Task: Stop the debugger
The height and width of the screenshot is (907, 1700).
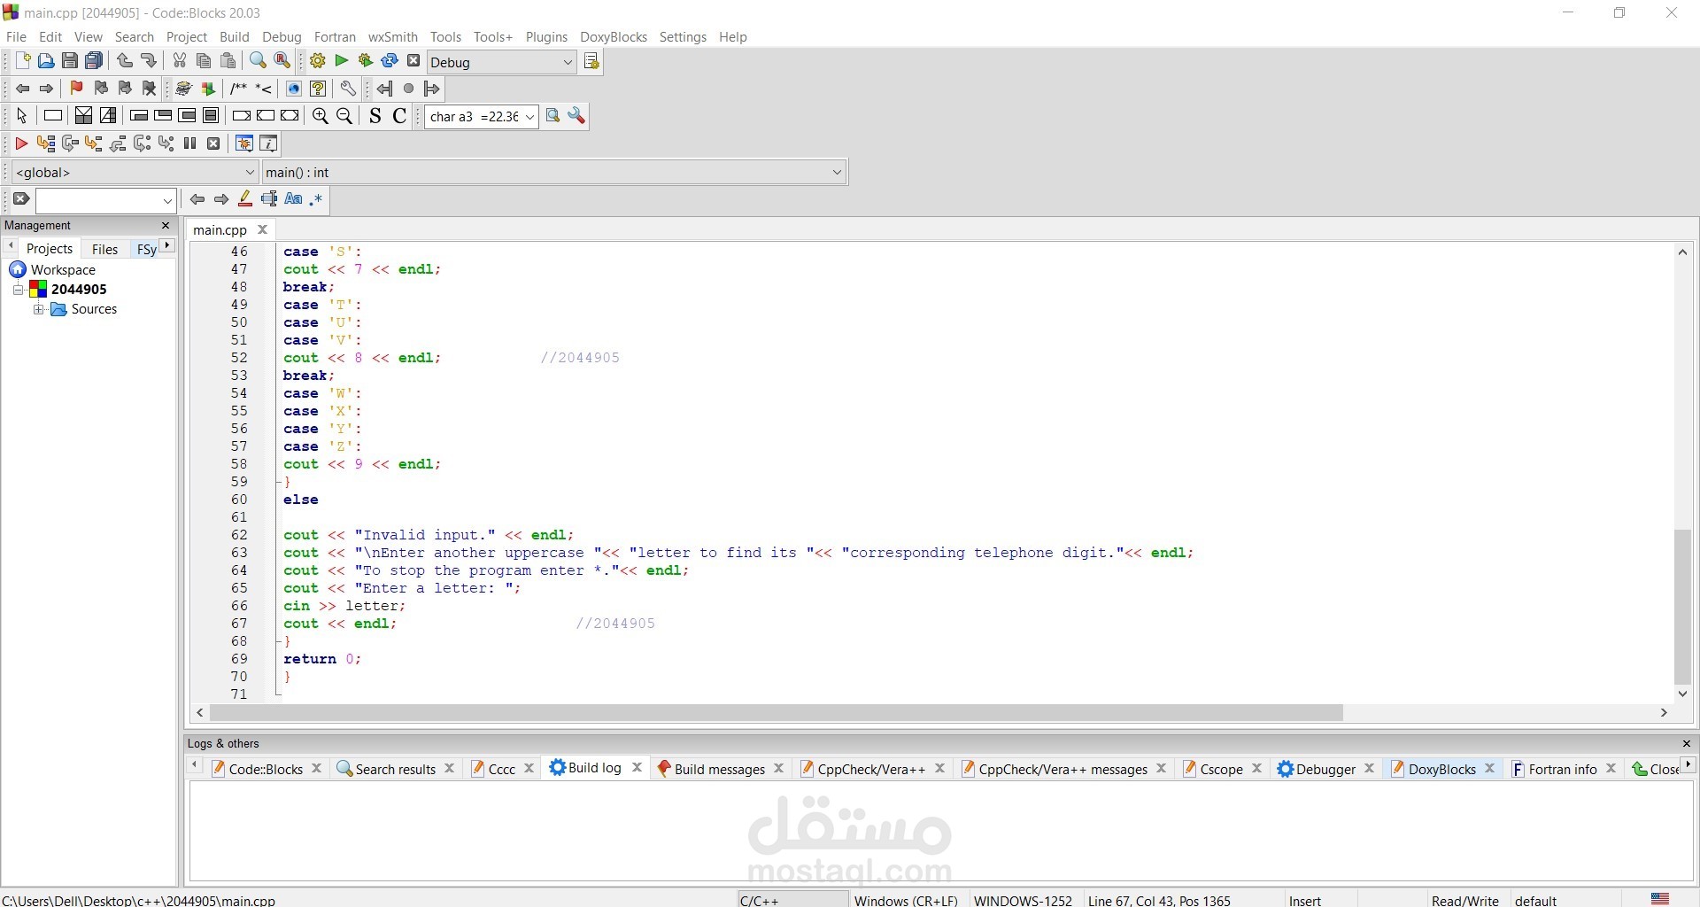Action: click(x=213, y=143)
